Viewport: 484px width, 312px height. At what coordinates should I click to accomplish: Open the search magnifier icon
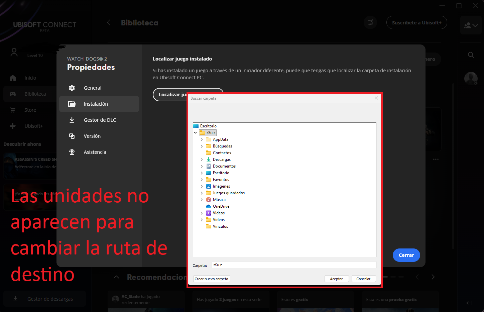point(471,55)
